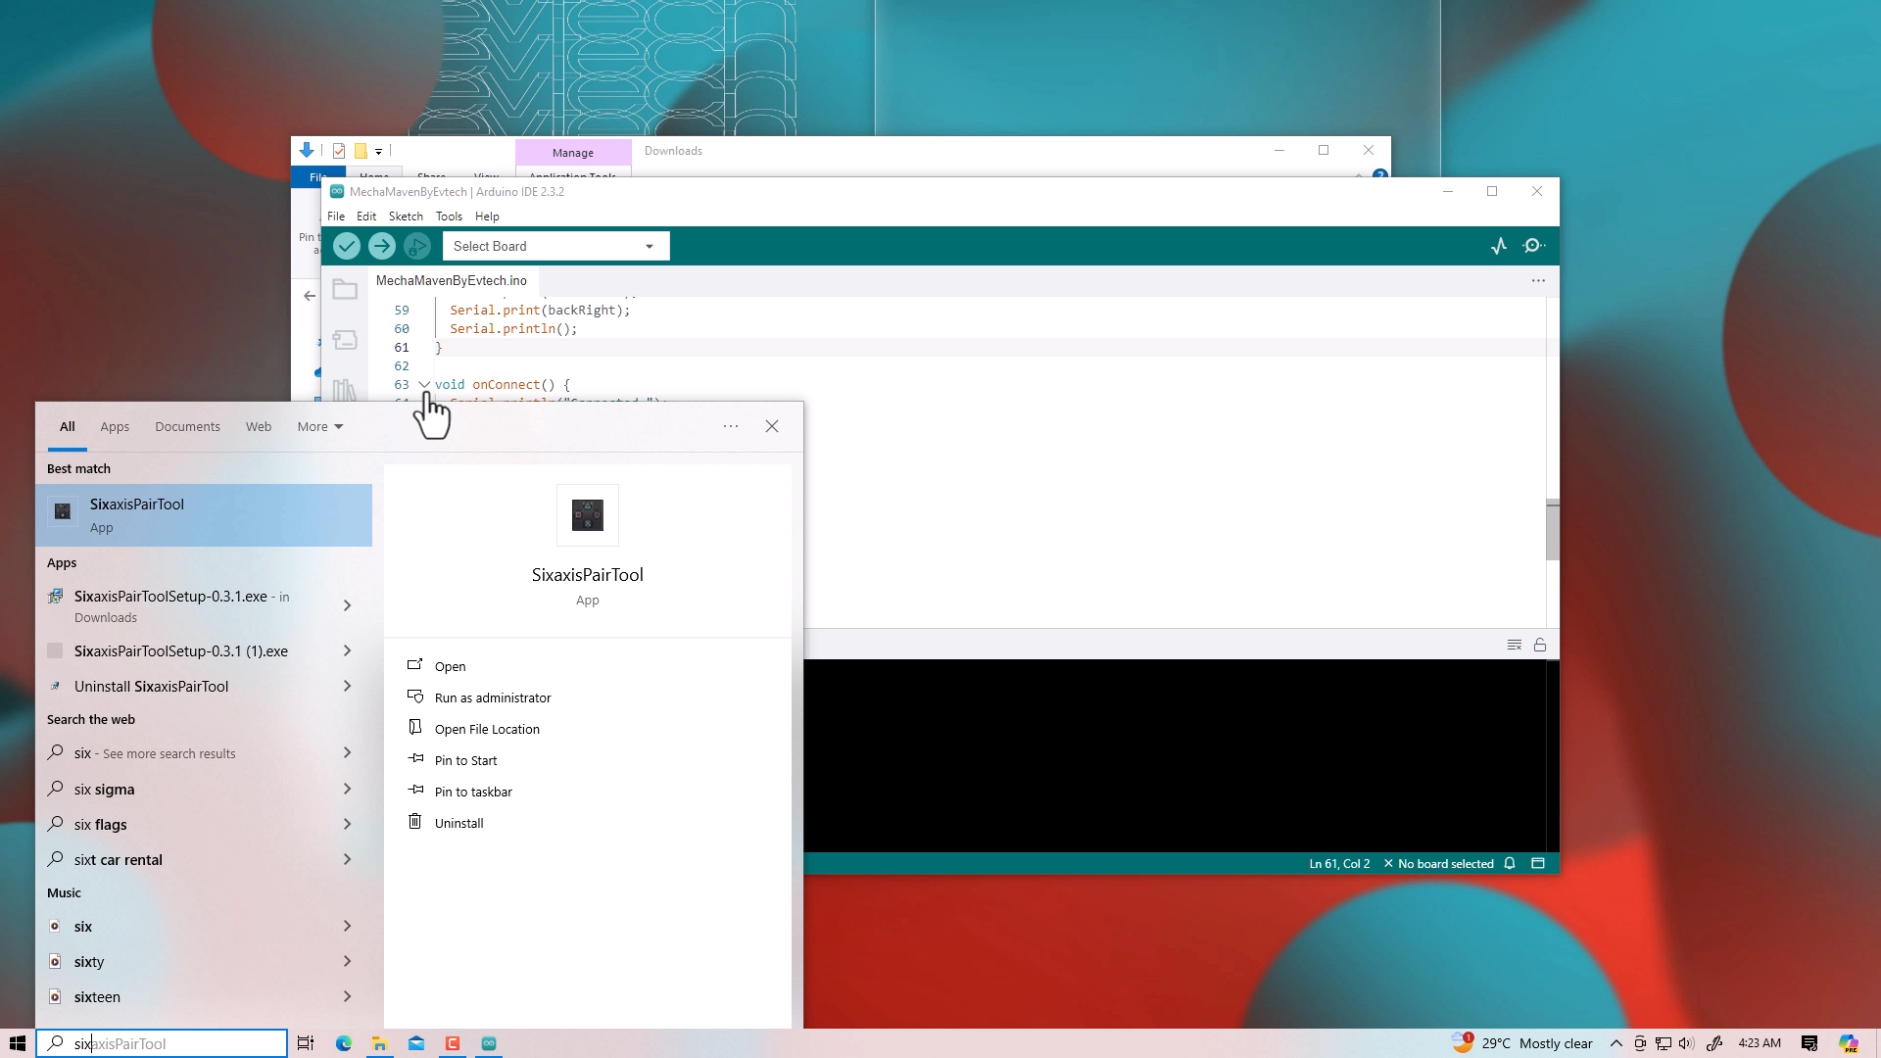Click the Open icon in search preview actions
The height and width of the screenshot is (1058, 1881).
coord(414,665)
